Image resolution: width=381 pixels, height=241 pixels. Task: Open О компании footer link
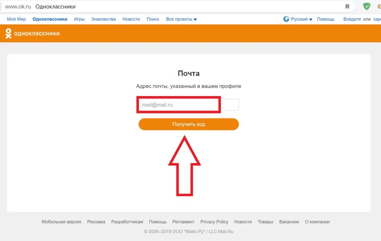tap(317, 222)
